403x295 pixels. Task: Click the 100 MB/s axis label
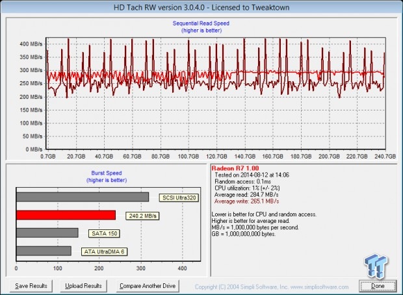31,123
